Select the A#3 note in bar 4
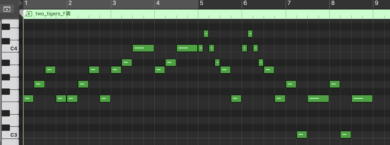 (x=171, y=63)
